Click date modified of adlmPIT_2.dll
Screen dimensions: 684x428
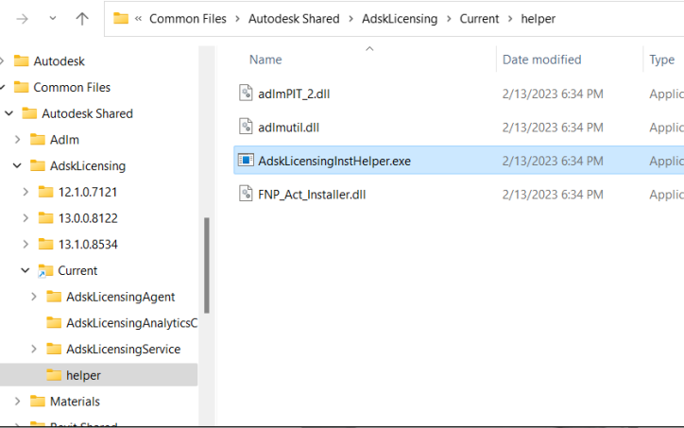point(553,94)
